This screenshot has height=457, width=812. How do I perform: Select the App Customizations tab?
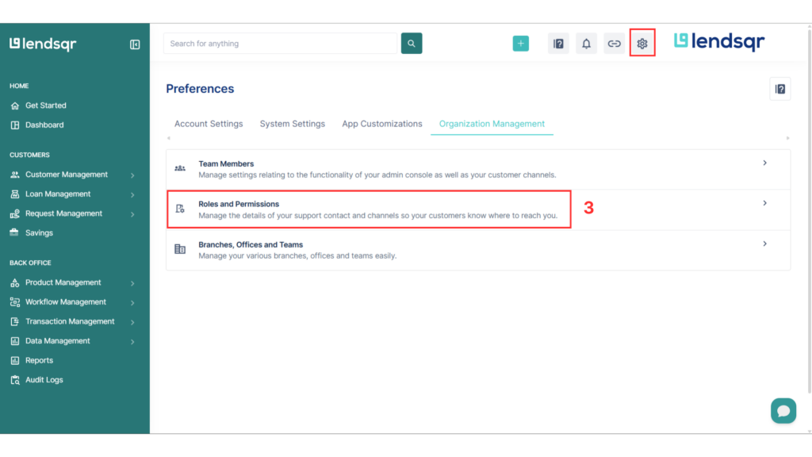pos(381,124)
